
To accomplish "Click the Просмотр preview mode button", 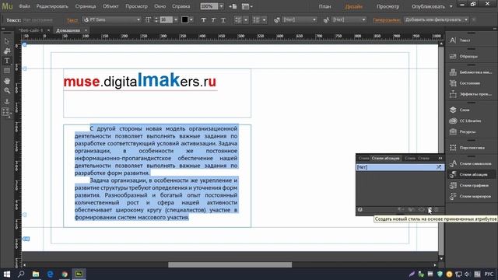I will (388, 6).
